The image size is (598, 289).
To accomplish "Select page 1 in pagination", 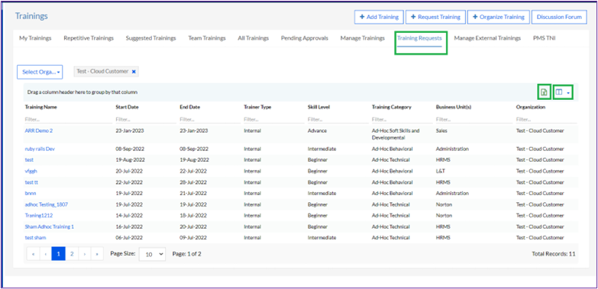I will click(58, 254).
